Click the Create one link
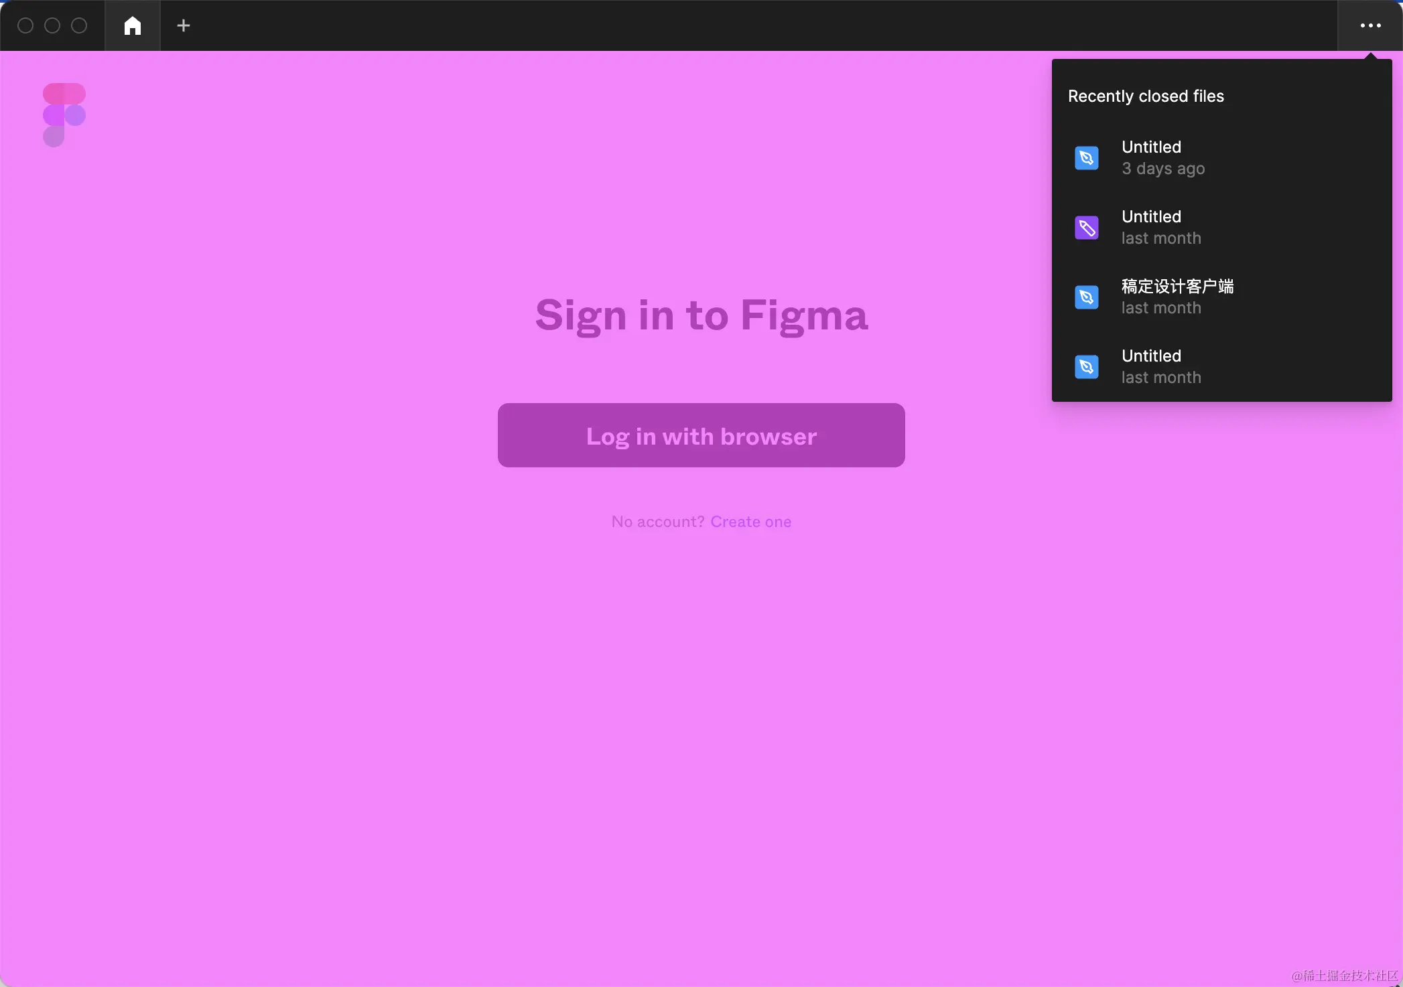Image resolution: width=1403 pixels, height=987 pixels. (750, 522)
